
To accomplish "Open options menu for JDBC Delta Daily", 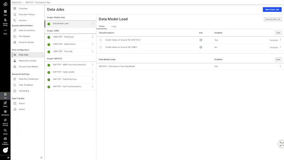I will point(93,37).
